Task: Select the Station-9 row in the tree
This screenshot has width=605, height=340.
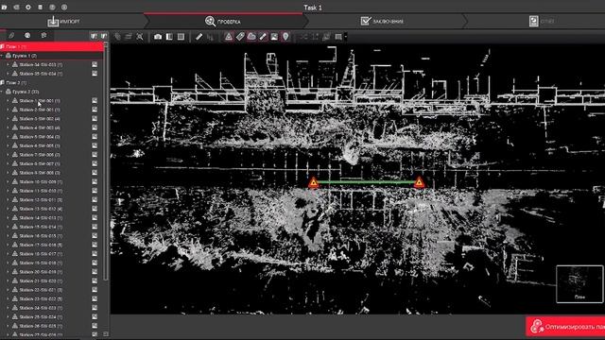Action: point(52,173)
